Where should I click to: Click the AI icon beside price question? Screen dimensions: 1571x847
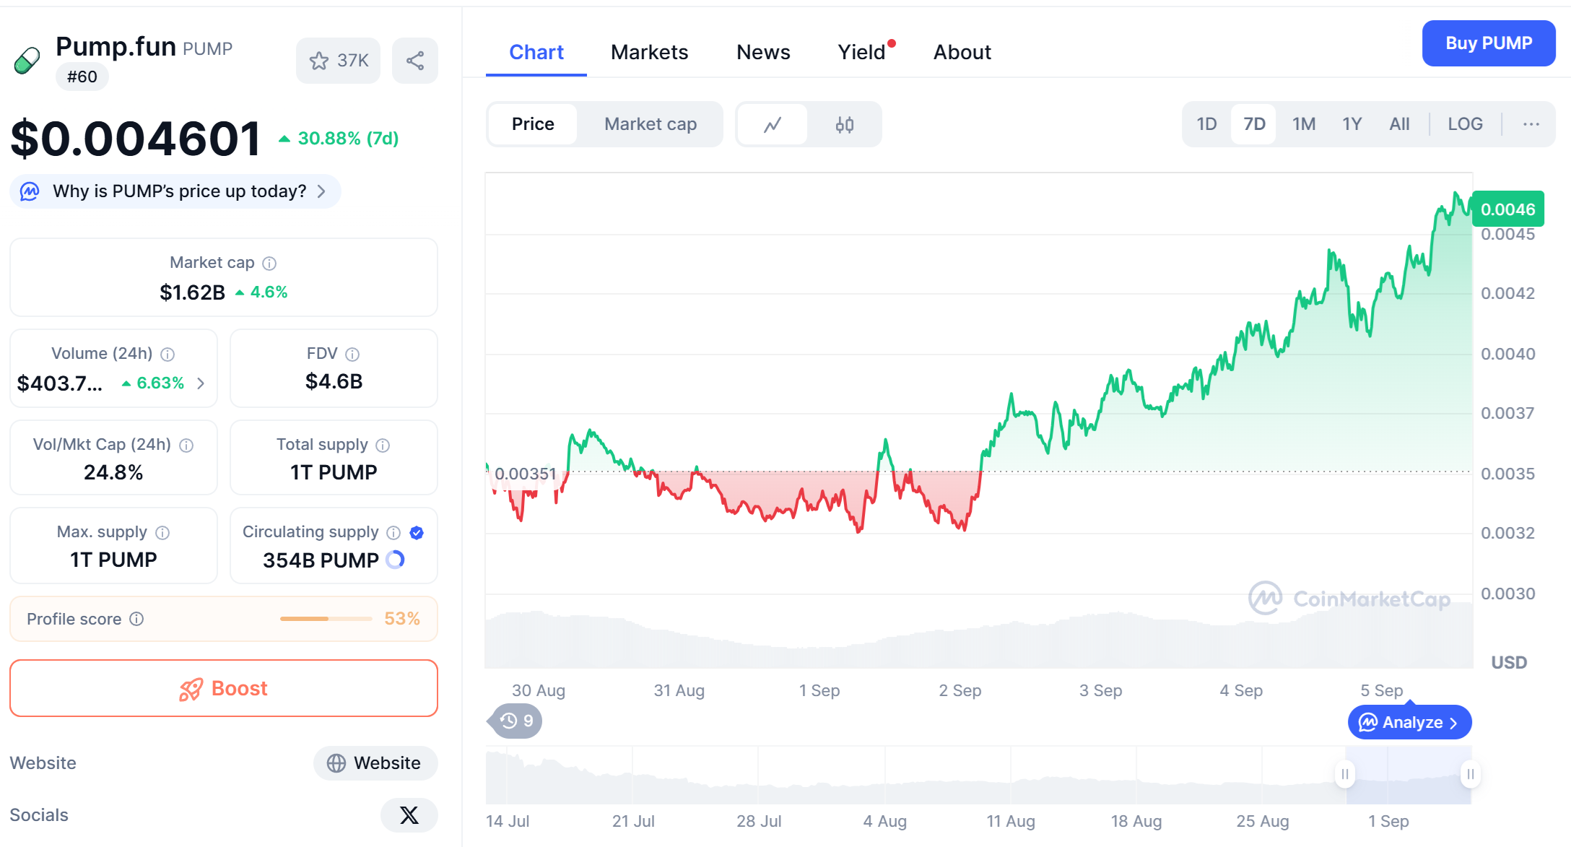pos(30,191)
